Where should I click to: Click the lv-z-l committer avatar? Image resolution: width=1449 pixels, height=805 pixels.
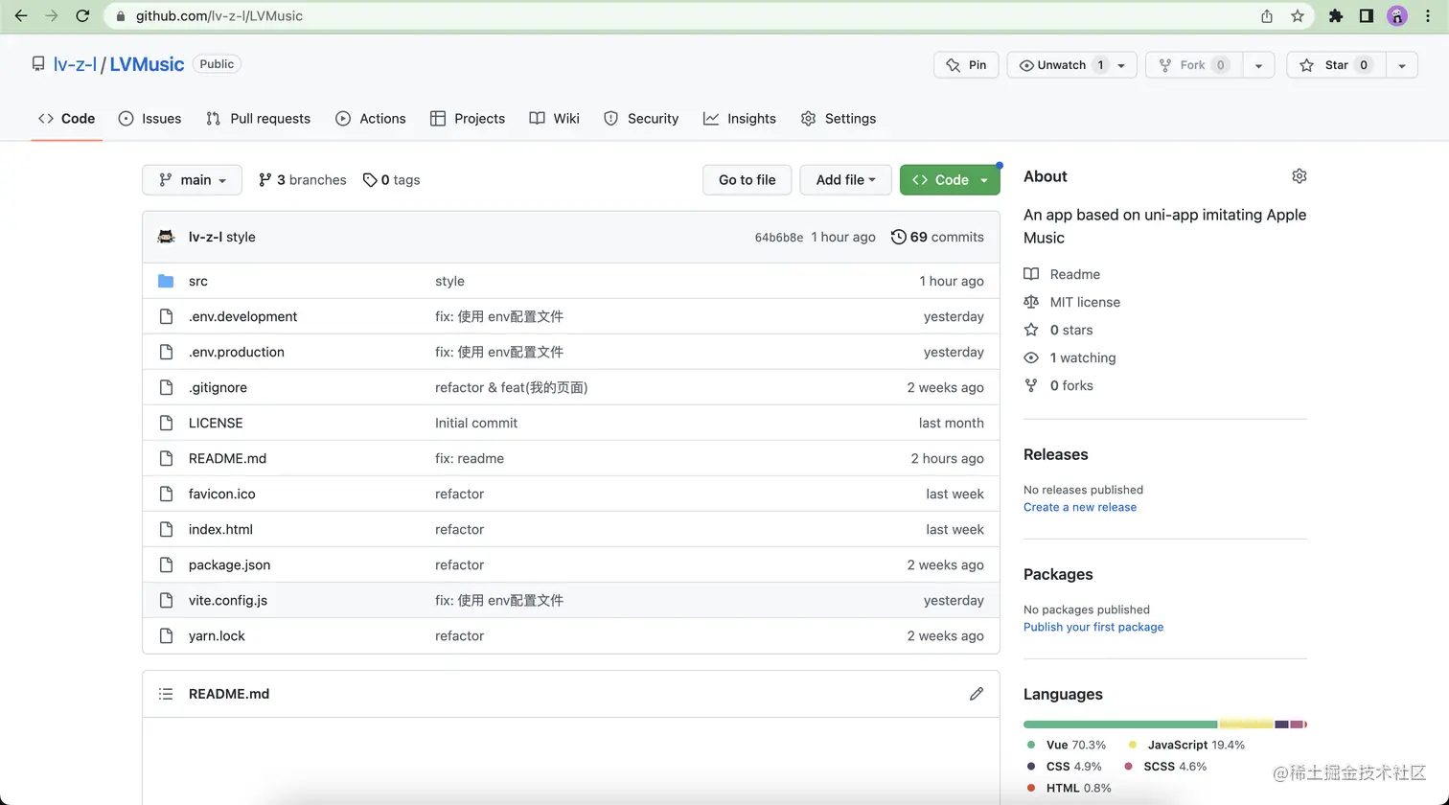tap(166, 237)
